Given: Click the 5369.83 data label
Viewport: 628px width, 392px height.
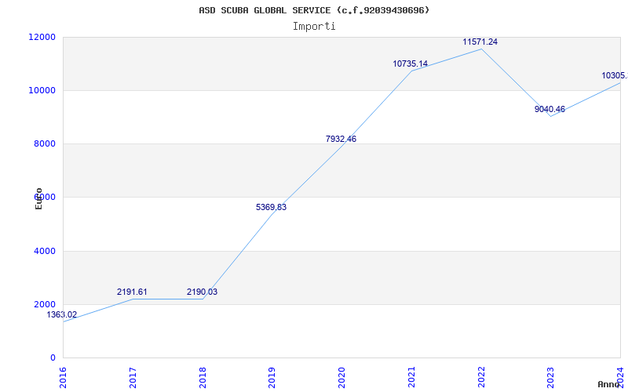Looking at the screenshot, I should (271, 207).
